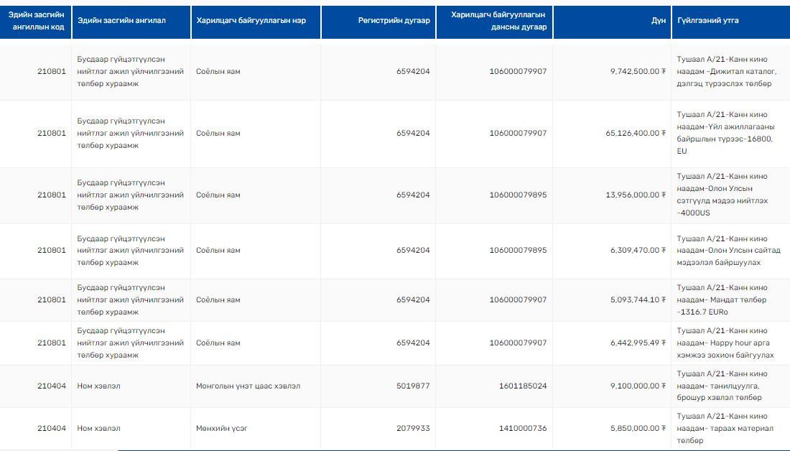
Task: Select the 13,956,000.00 ₮ amount cell
Action: tap(636, 195)
